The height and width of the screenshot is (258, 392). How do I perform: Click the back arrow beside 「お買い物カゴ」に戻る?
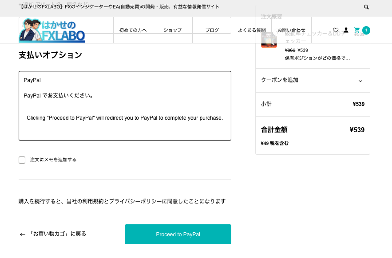[23, 235]
